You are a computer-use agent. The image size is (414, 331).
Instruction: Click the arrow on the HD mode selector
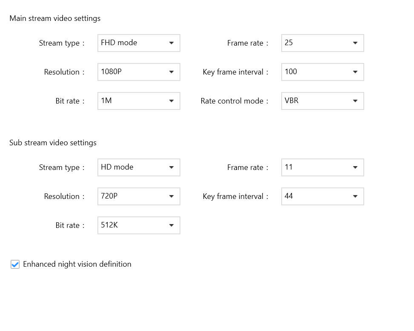(172, 167)
